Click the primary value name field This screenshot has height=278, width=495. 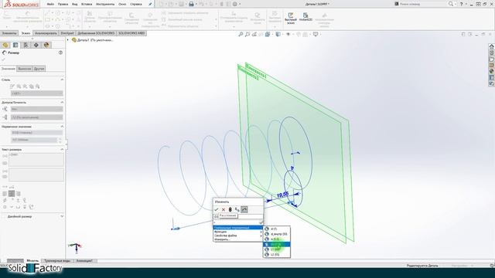[x=37, y=133]
